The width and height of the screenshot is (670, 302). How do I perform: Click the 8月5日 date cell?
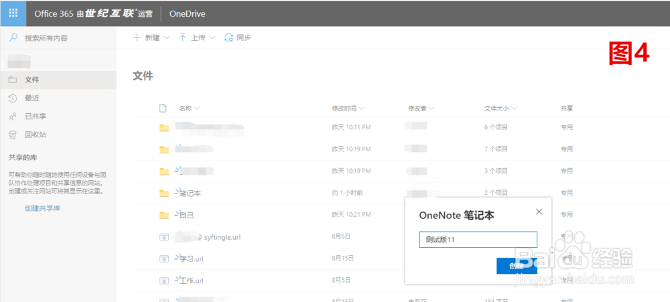342,280
